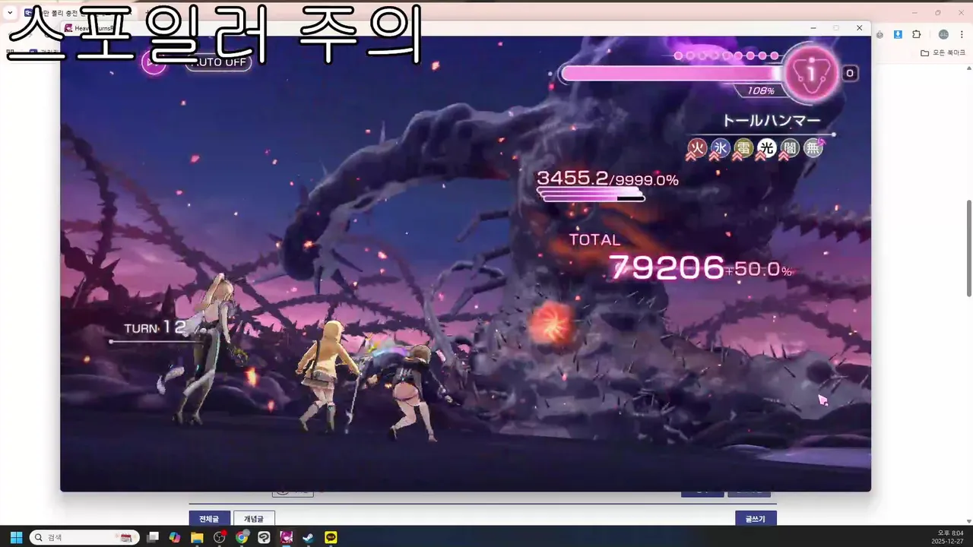The width and height of the screenshot is (973, 547).
Task: Click the 0 counter beside overdrive emblem
Action: click(x=850, y=73)
